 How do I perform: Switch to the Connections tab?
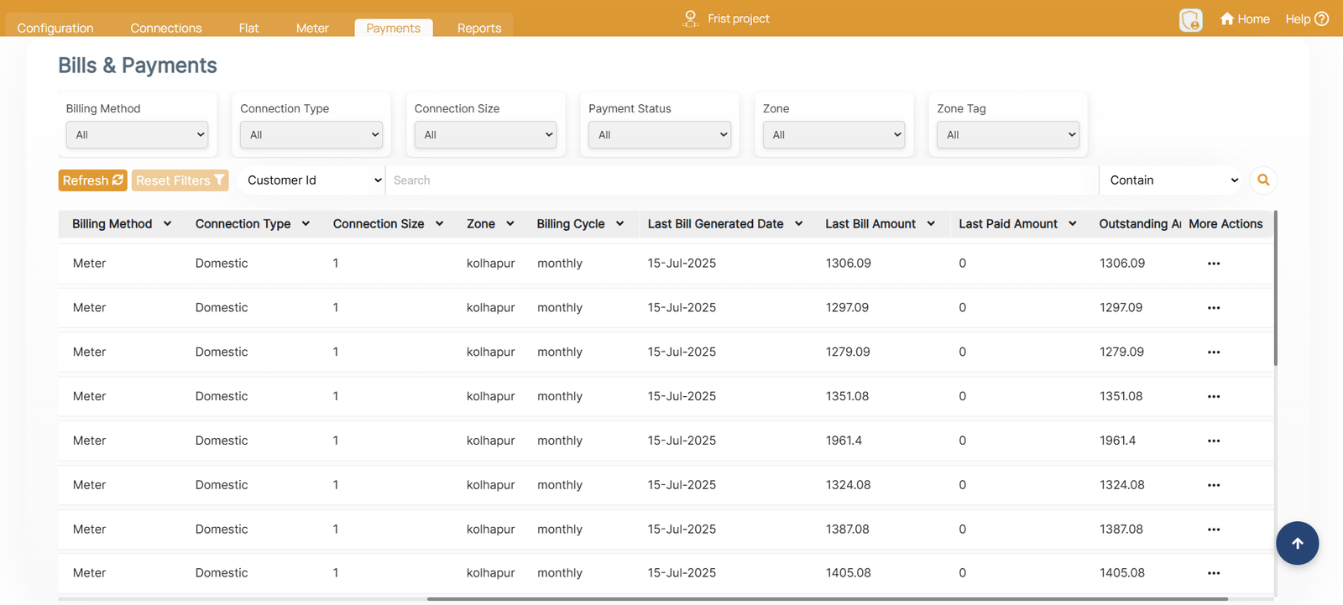(x=166, y=28)
